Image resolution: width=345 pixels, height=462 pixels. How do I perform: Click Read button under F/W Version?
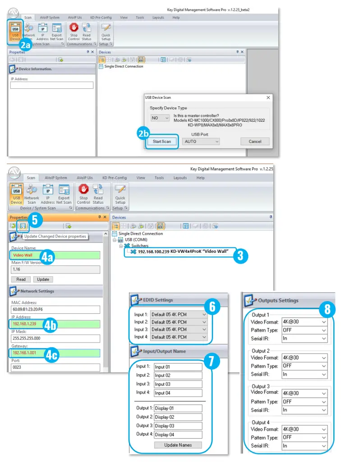pyautogui.click(x=21, y=279)
